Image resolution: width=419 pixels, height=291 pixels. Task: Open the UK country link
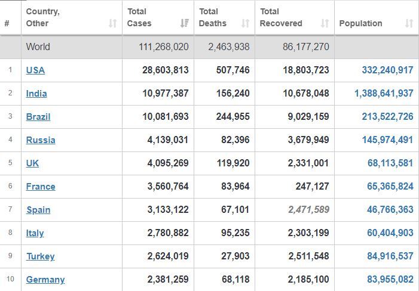[x=32, y=163]
